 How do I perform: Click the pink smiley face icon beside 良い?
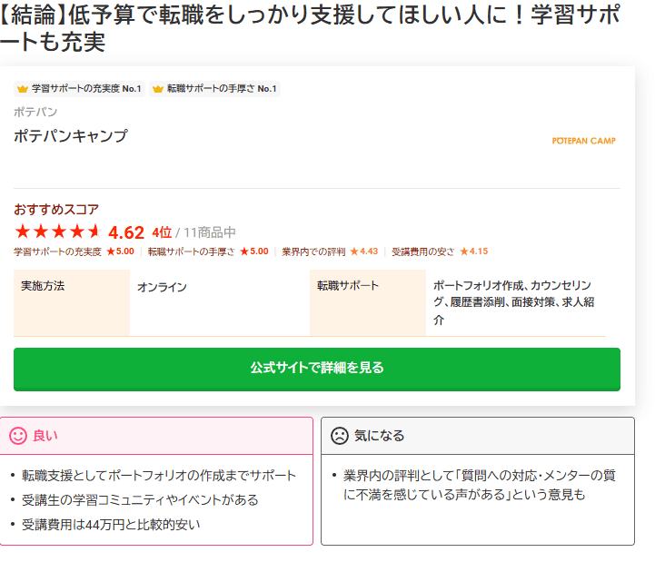(x=18, y=436)
